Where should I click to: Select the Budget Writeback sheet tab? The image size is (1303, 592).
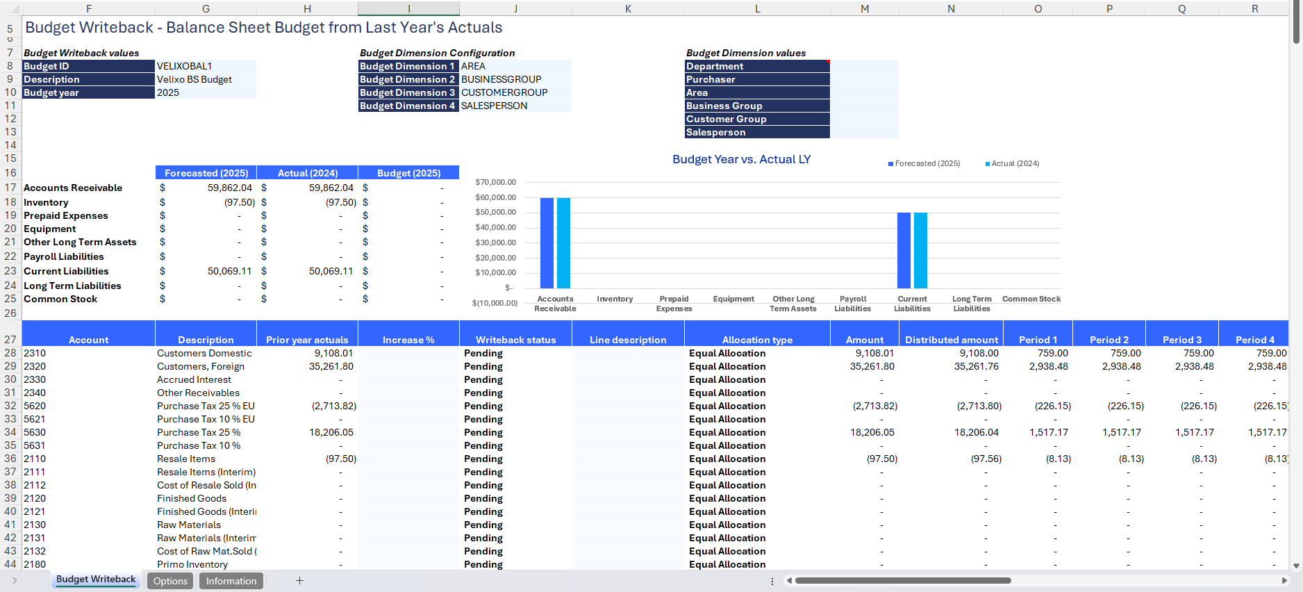coord(96,579)
